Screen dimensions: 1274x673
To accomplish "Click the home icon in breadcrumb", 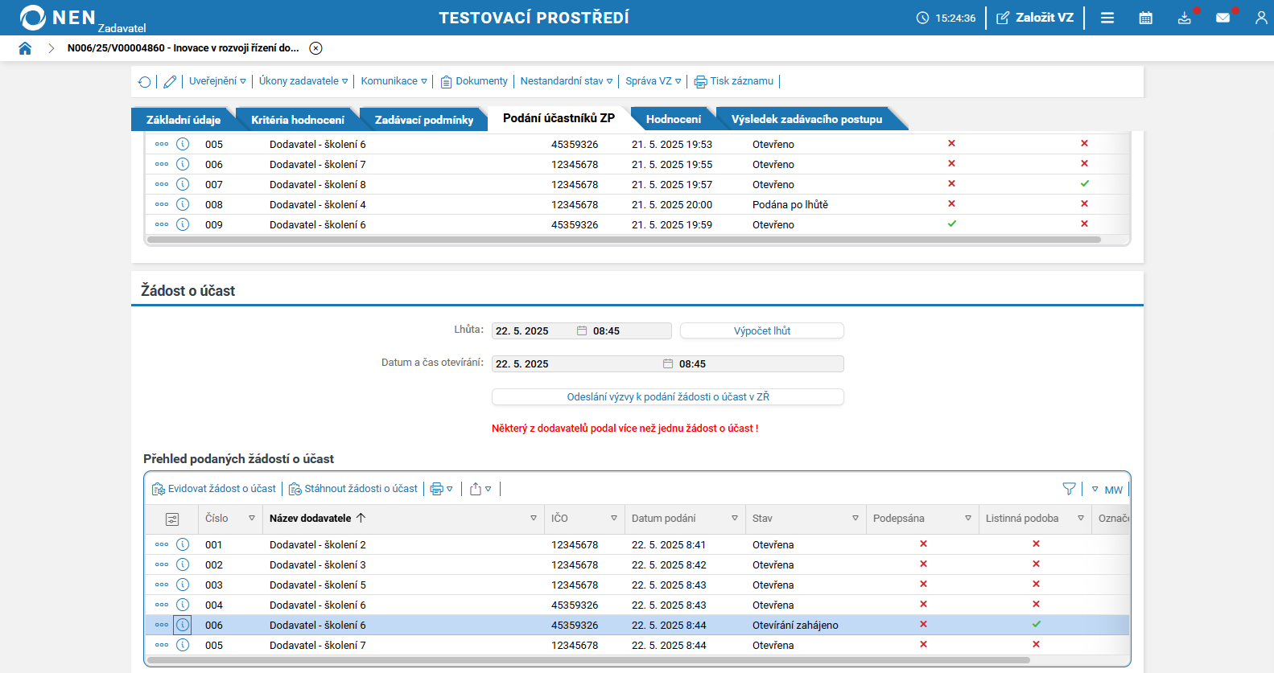I will coord(25,48).
